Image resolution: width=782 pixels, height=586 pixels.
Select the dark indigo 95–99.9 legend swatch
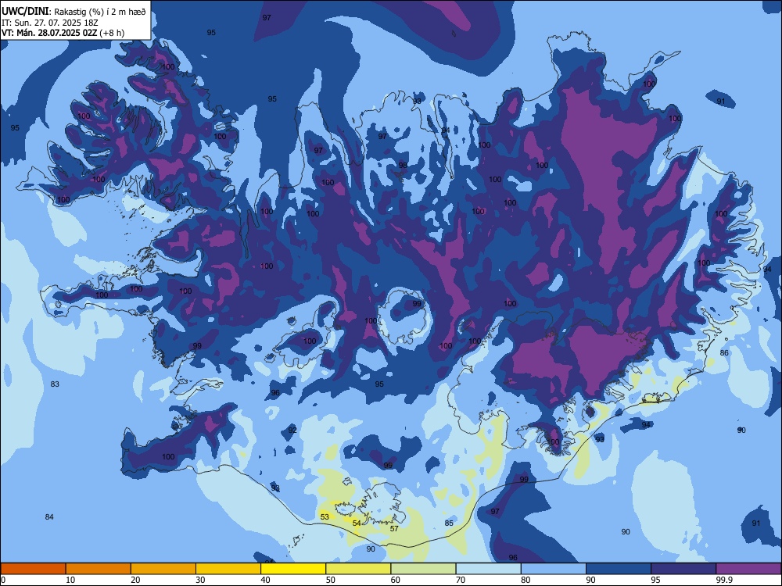click(x=683, y=569)
